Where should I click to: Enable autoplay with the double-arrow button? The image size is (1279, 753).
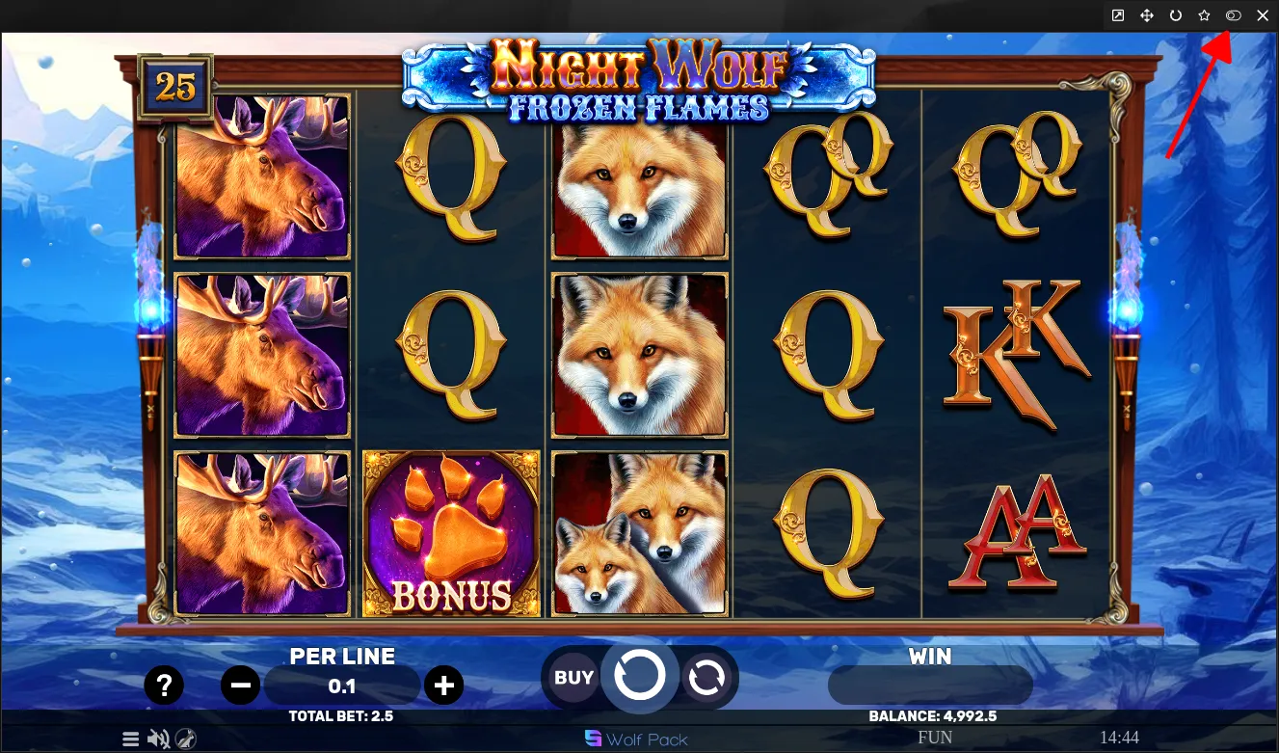[706, 678]
